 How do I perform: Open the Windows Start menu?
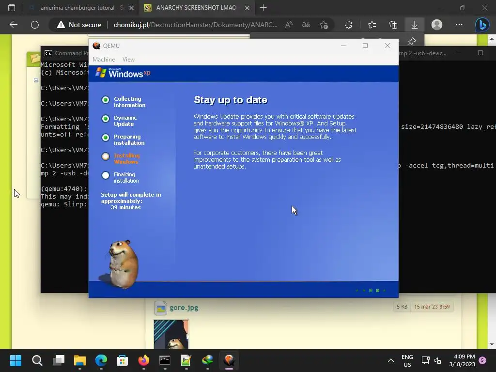coord(16,360)
